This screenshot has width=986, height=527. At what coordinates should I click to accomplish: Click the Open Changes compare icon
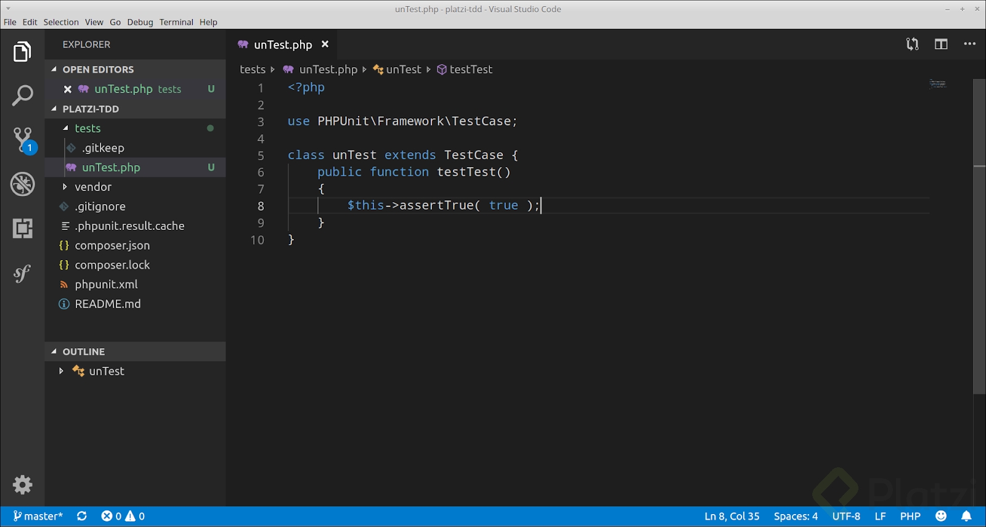click(912, 44)
